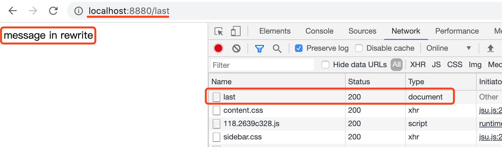Enable the Disable cache checkbox

click(359, 48)
